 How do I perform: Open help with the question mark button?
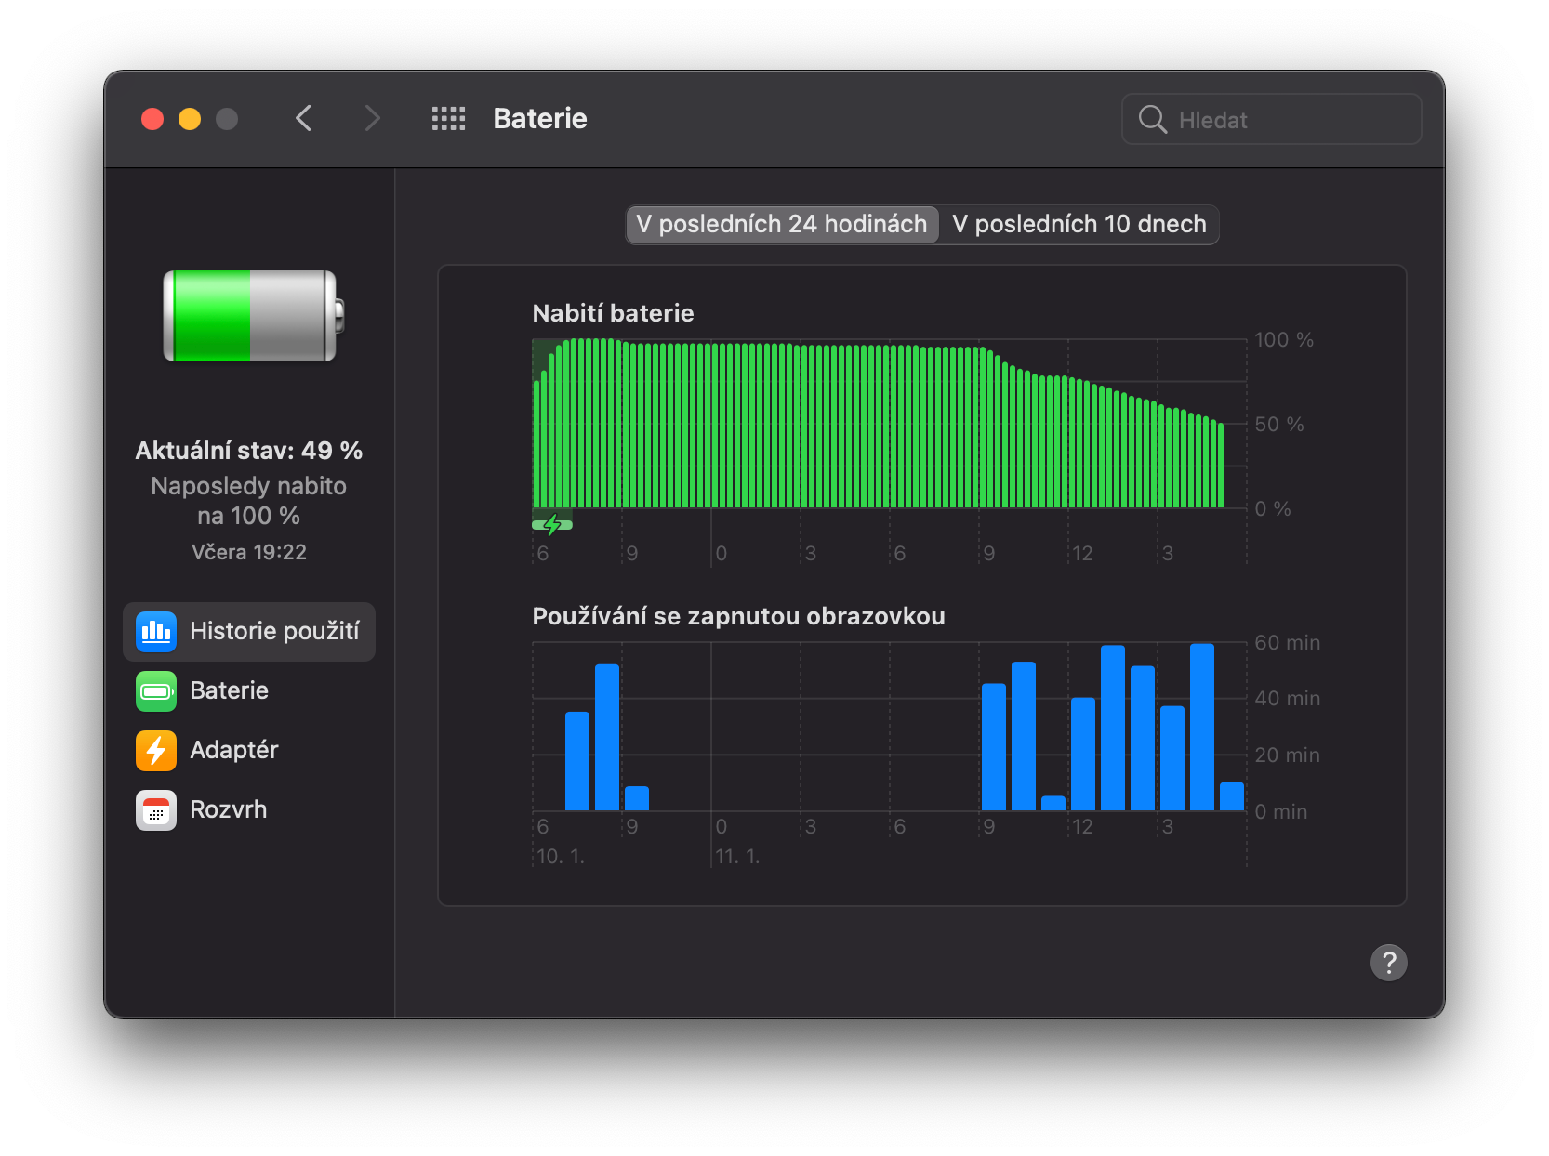click(1388, 963)
